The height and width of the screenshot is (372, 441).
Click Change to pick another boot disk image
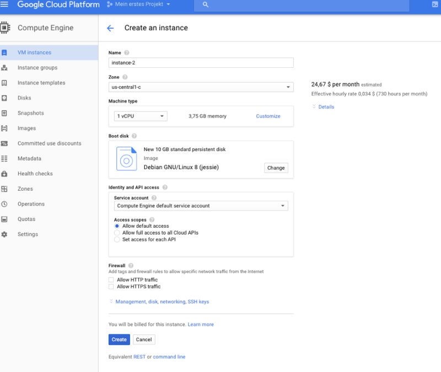pyautogui.click(x=275, y=168)
